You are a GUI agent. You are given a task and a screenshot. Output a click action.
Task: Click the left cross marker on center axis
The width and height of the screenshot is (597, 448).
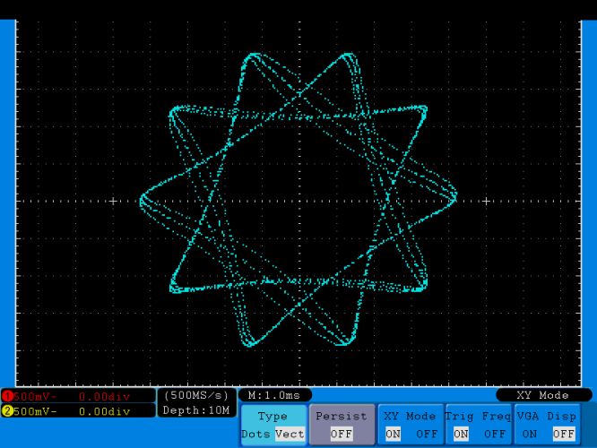(113, 201)
